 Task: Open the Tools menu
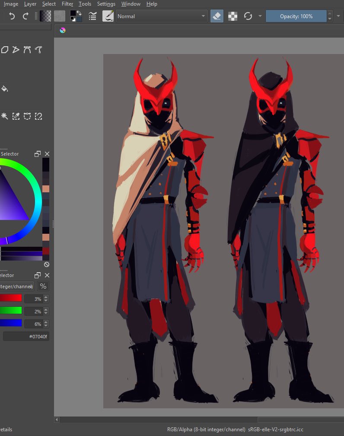[x=85, y=4]
